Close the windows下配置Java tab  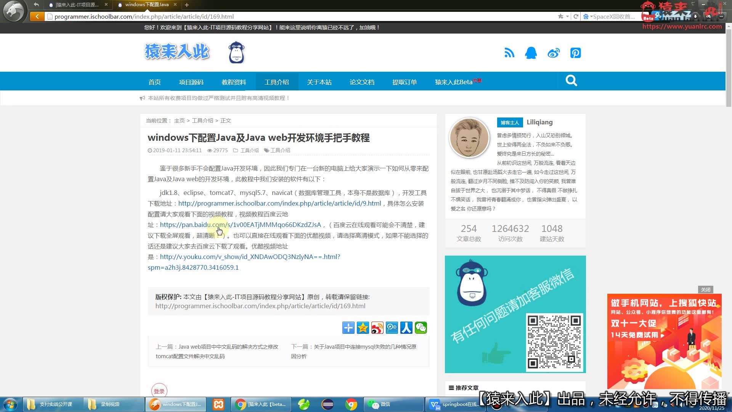175,5
